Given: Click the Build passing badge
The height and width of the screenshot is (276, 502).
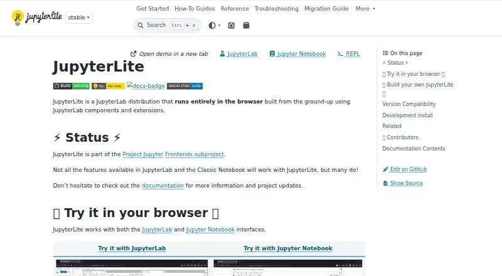Looking at the screenshot, I should (71, 86).
